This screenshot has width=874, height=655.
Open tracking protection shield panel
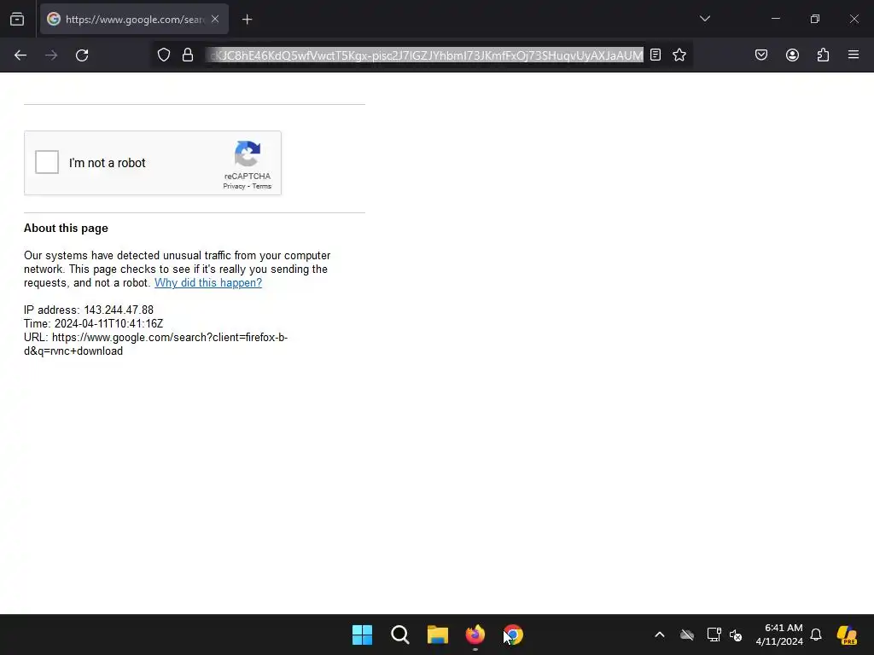163,55
